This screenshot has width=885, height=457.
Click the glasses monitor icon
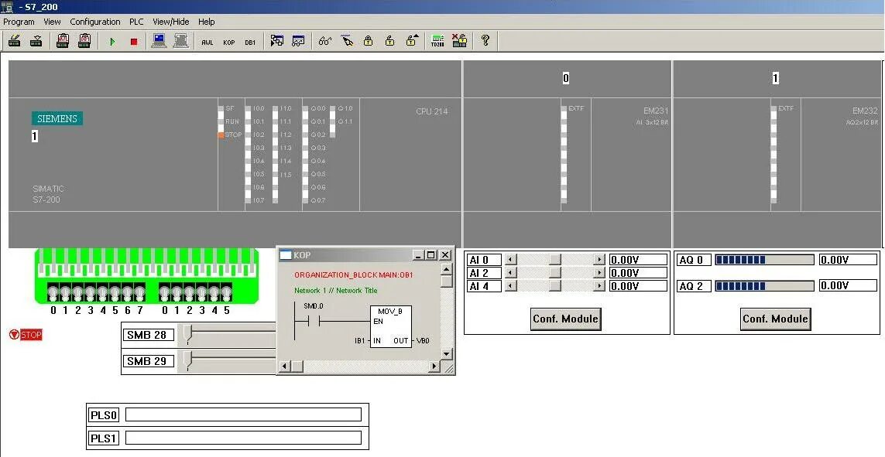tap(325, 41)
